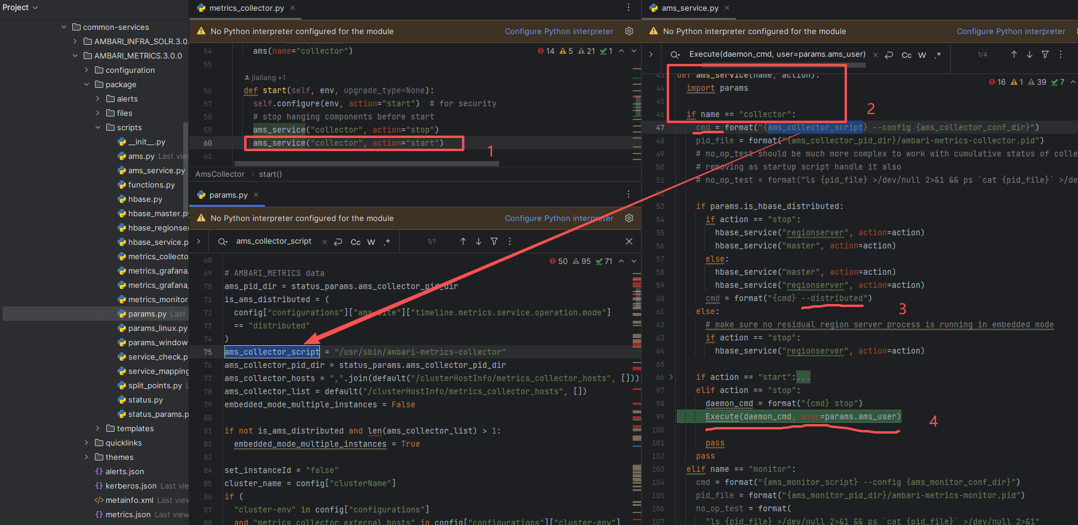Toggle Match Case (Cc) in params.py find bar
Image resolution: width=1078 pixels, height=525 pixels.
(x=356, y=242)
